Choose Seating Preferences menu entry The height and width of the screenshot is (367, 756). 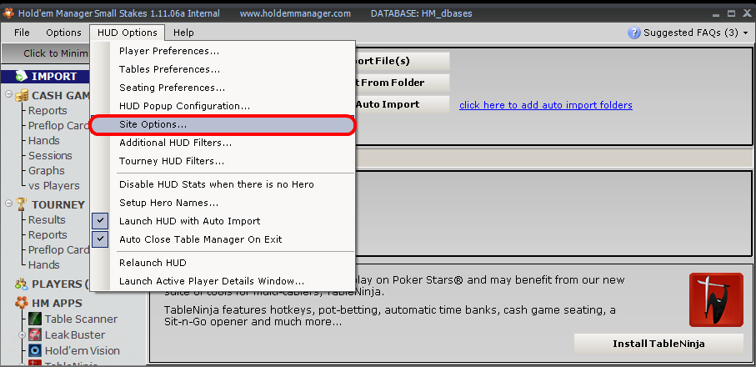(223, 88)
